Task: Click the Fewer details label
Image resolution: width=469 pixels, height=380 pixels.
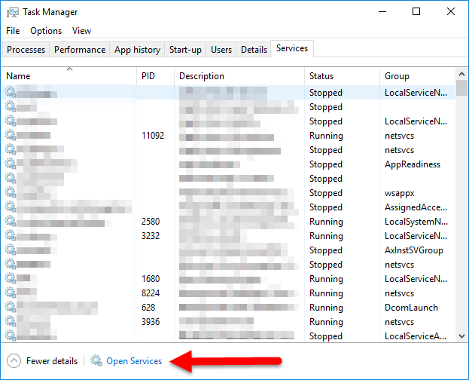Action: tap(52, 361)
